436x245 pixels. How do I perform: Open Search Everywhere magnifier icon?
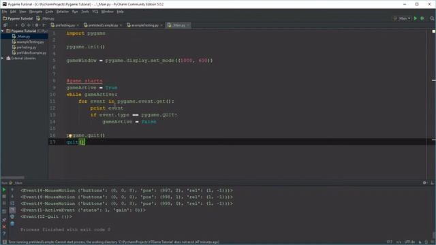[x=432, y=18]
